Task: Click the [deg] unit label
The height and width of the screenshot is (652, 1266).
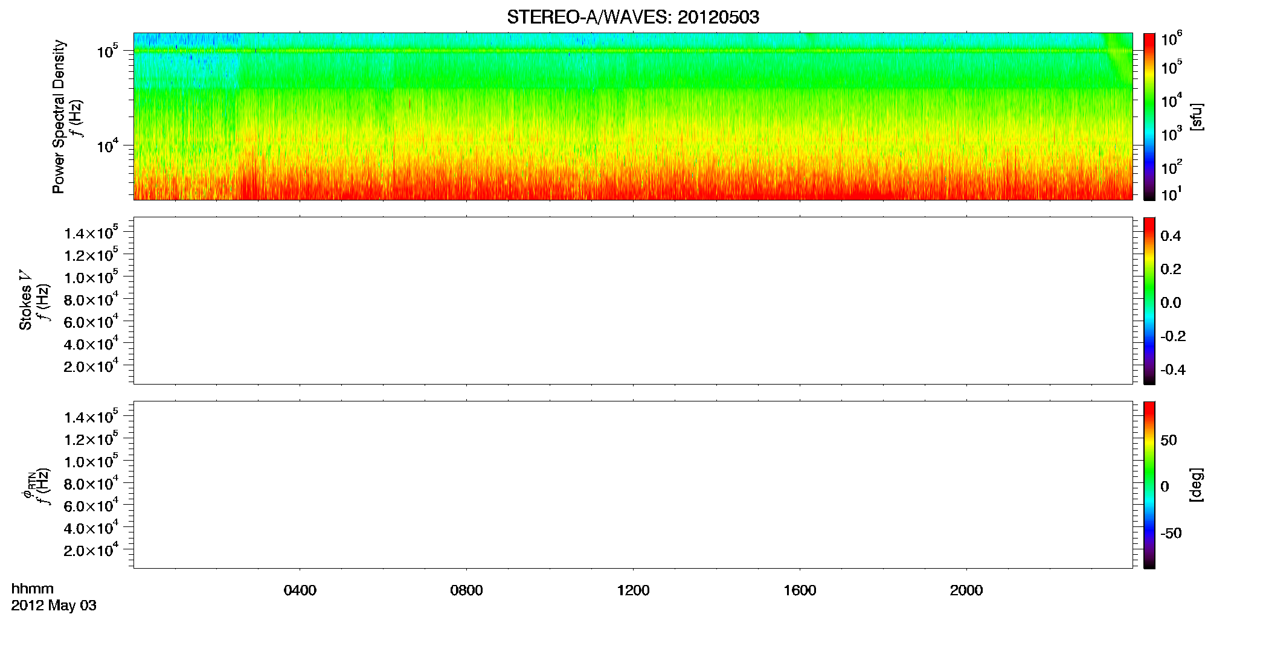Action: coord(1197,485)
